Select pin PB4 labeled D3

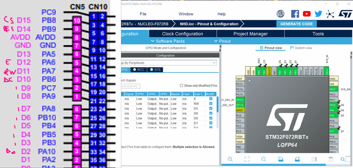(x=290, y=71)
